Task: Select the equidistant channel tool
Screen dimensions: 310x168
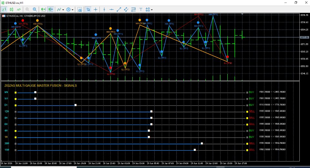Action: 126,9
